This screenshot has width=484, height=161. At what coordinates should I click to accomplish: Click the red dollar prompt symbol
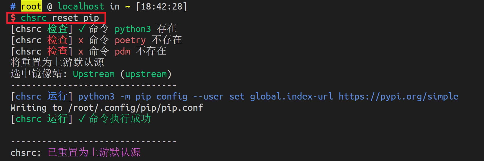click(x=13, y=18)
